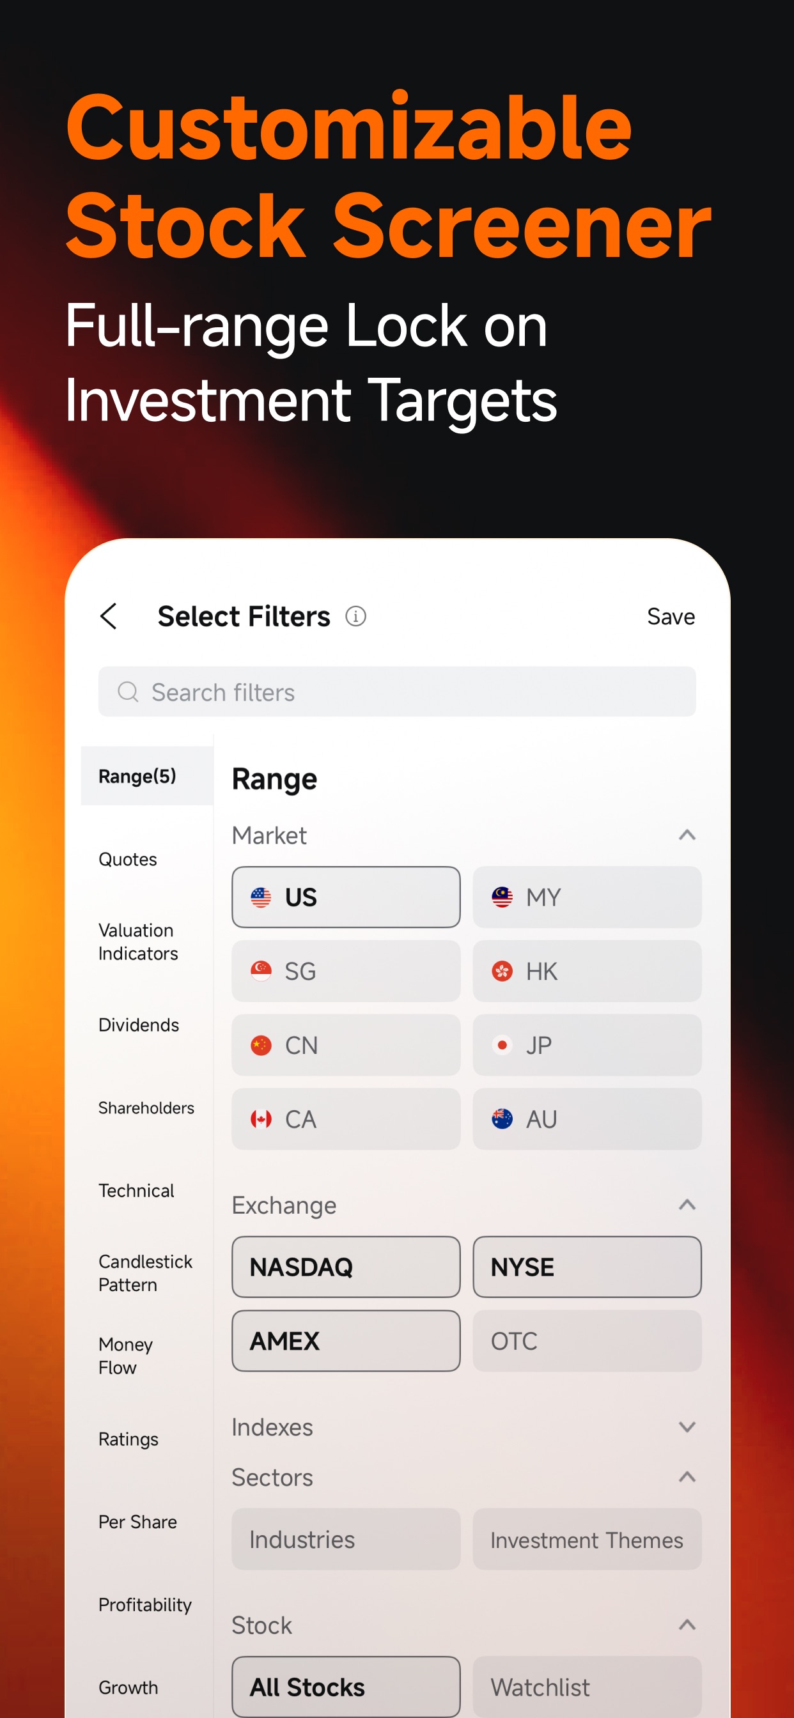Collapse the Exchange section chevron
The height and width of the screenshot is (1718, 794).
(687, 1205)
